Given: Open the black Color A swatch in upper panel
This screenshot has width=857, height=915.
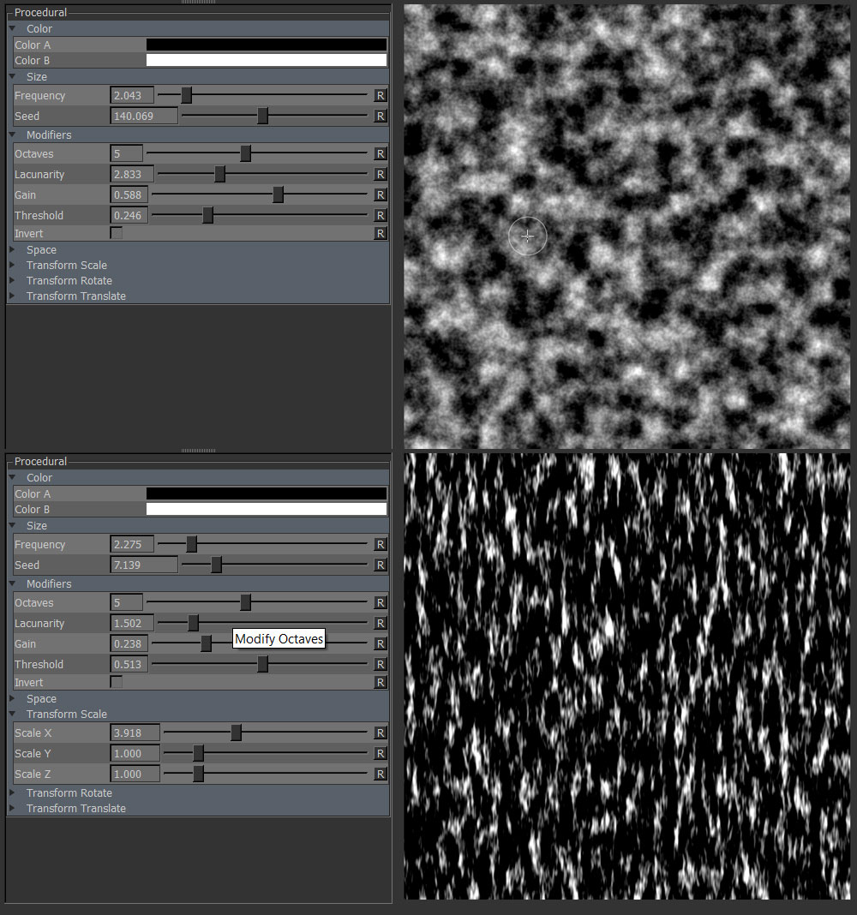Looking at the screenshot, I should click(267, 45).
